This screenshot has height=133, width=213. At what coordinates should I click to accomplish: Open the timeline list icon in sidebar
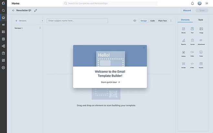pyautogui.click(x=3, y=32)
